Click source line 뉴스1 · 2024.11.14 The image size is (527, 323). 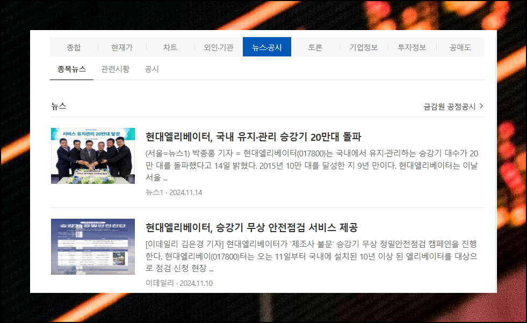coord(174,192)
